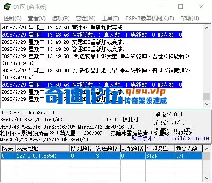The width and height of the screenshot is (212, 183).
Task: Click the 程序版本: 4.00 Build 20151104 text
Action: tap(170, 138)
